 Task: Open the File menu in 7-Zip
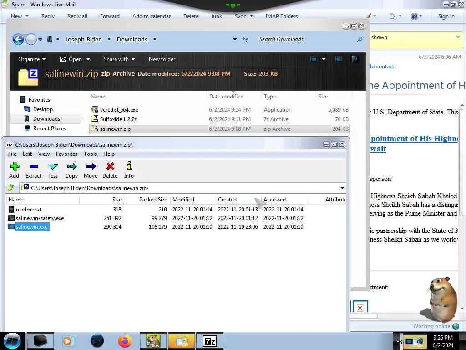(12, 154)
